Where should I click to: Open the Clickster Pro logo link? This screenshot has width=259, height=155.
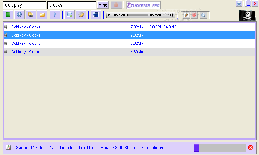(x=143, y=5)
